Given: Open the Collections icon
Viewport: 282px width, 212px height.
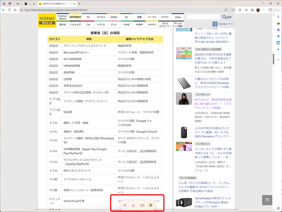Looking at the screenshot, I should click(x=252, y=10).
